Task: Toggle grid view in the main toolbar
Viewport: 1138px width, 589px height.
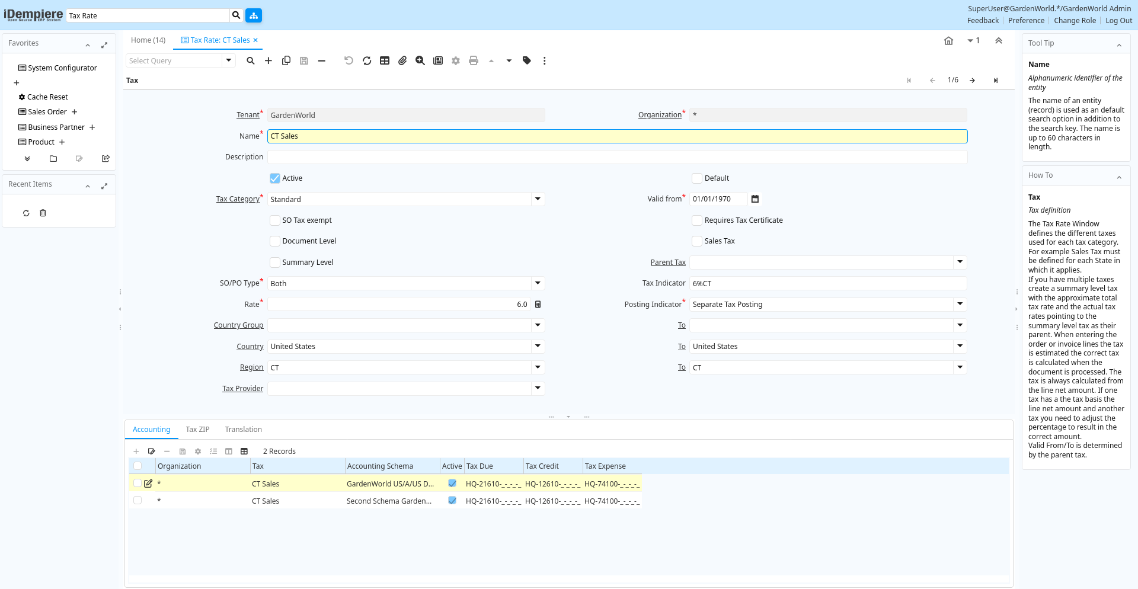Action: (385, 60)
